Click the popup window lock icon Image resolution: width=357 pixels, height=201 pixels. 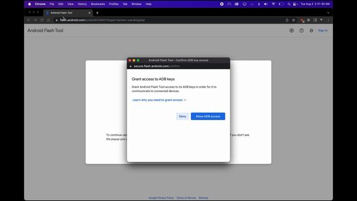[131, 66]
